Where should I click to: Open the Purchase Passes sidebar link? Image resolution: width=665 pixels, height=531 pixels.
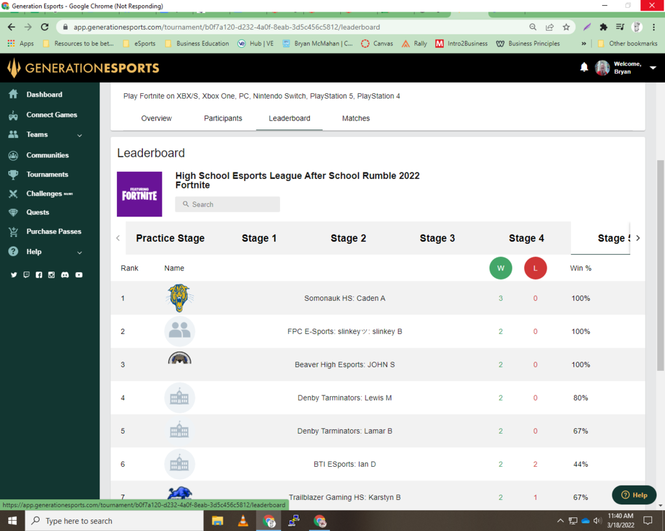[x=54, y=231]
